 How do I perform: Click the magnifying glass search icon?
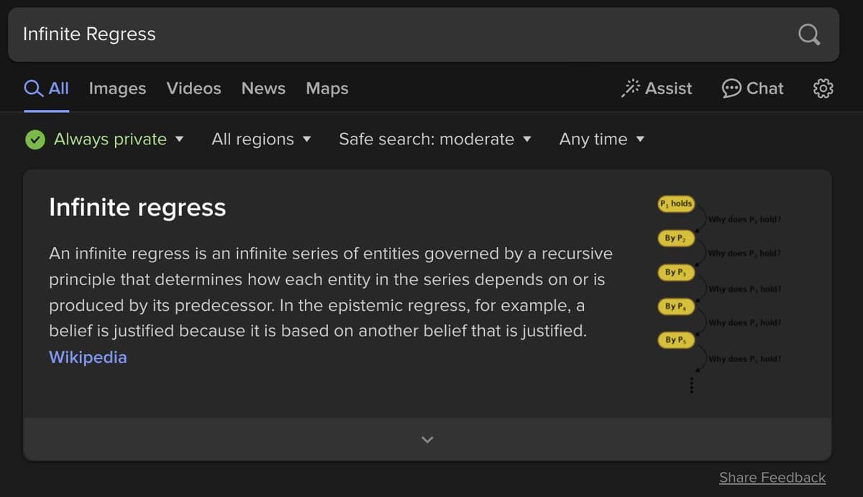(x=809, y=34)
